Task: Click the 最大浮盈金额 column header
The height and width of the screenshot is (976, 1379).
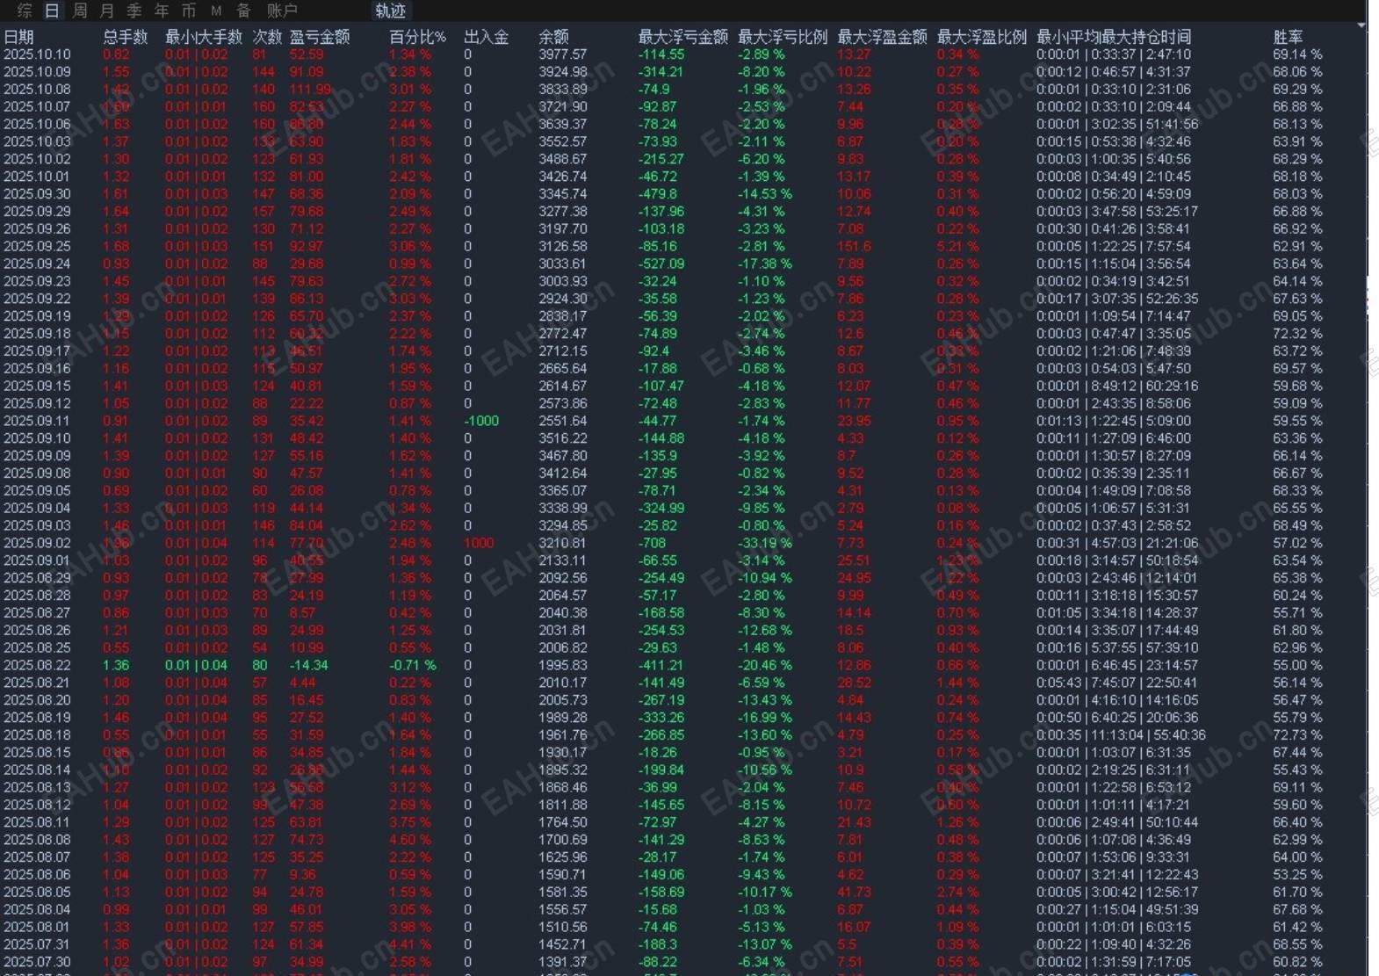Action: [x=882, y=37]
